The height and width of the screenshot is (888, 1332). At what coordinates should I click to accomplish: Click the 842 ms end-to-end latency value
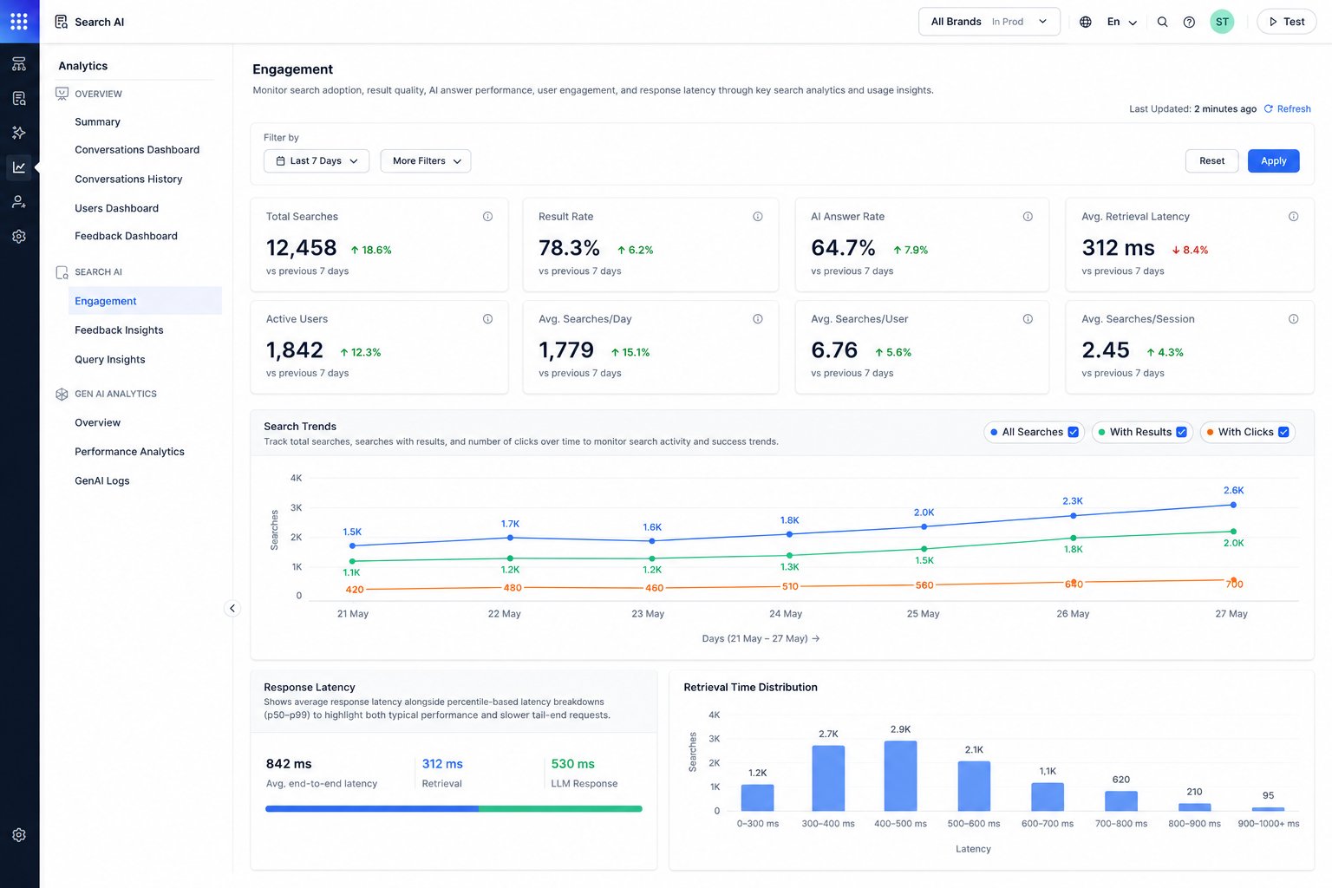pos(289,764)
